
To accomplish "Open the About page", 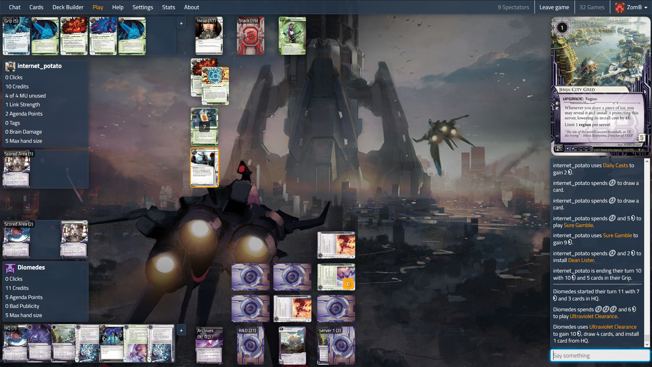I will point(192,7).
